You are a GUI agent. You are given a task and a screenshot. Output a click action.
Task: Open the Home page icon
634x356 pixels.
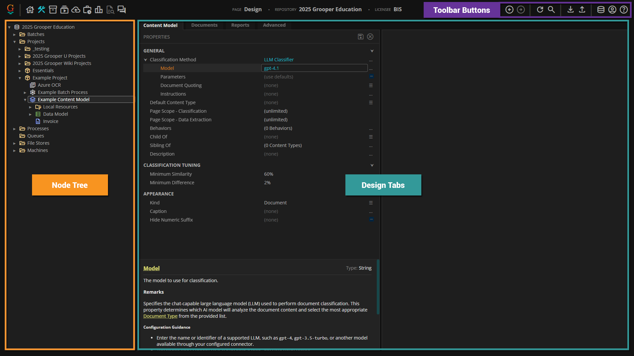30,10
